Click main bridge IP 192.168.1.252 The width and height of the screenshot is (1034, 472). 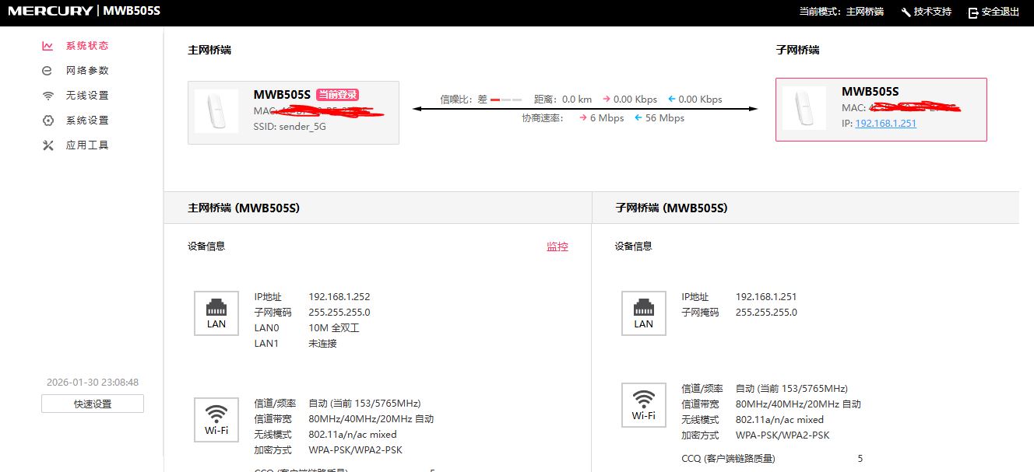point(339,297)
